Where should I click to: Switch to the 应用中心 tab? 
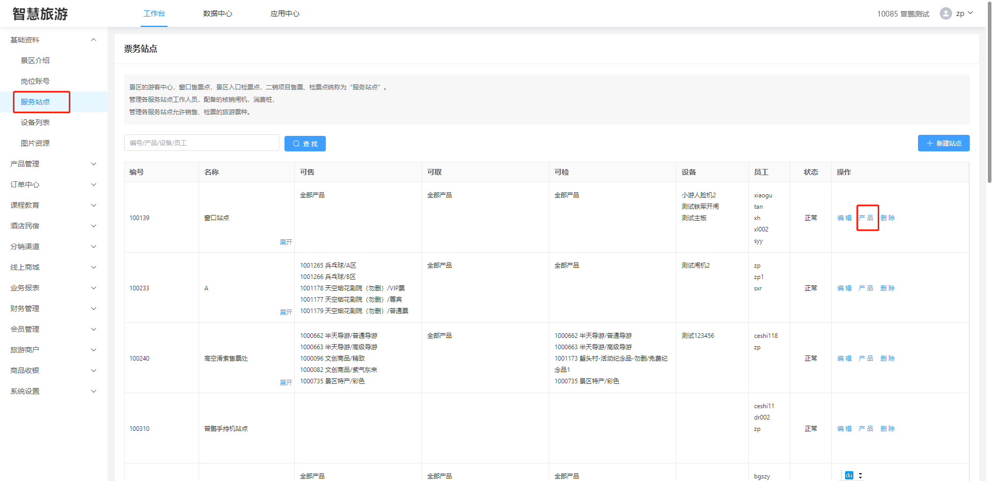284,13
